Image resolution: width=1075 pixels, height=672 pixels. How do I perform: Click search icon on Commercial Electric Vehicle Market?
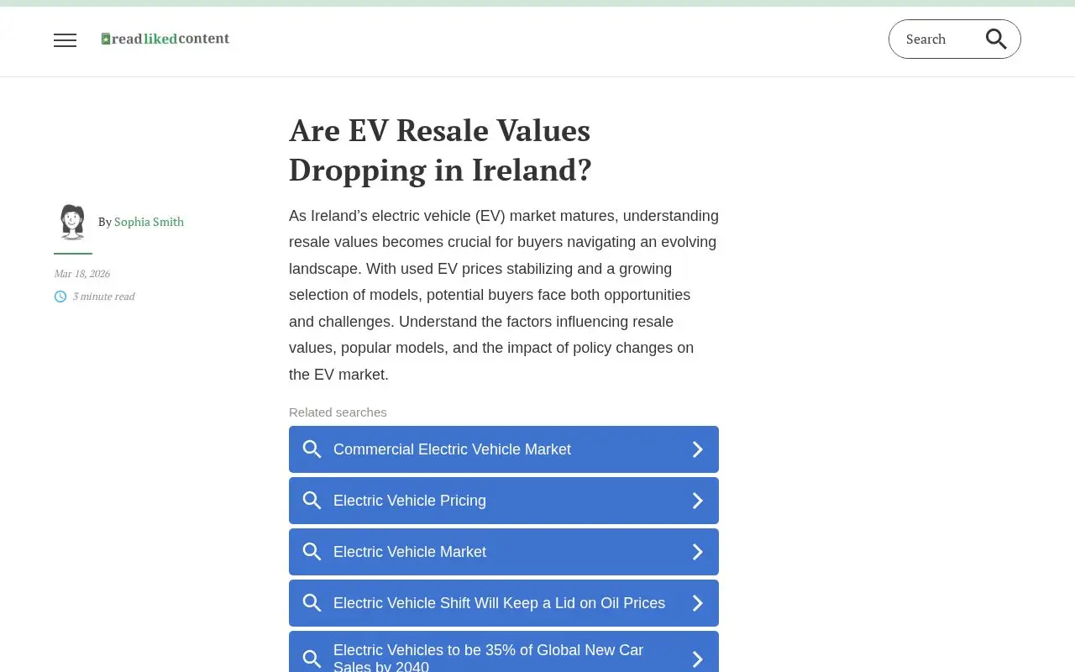click(x=312, y=449)
